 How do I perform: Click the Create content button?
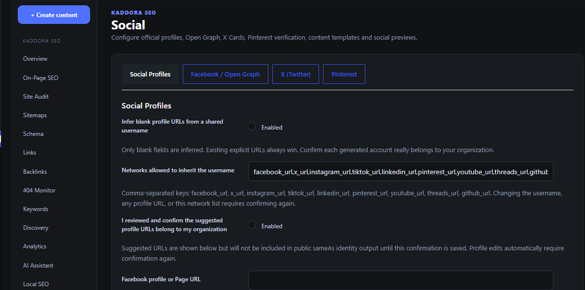[x=54, y=15]
